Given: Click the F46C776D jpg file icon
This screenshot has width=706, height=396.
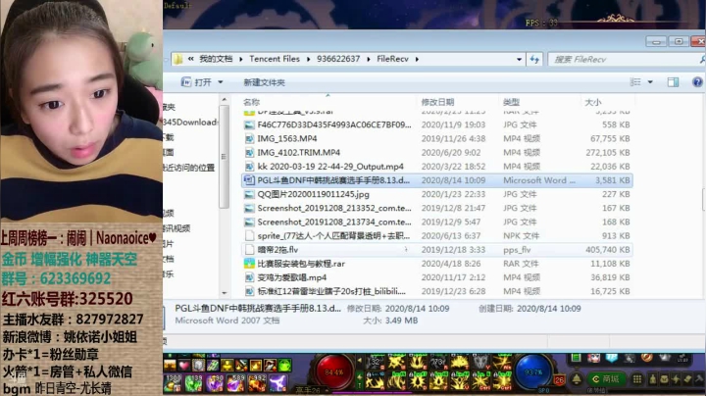Looking at the screenshot, I should (x=249, y=124).
